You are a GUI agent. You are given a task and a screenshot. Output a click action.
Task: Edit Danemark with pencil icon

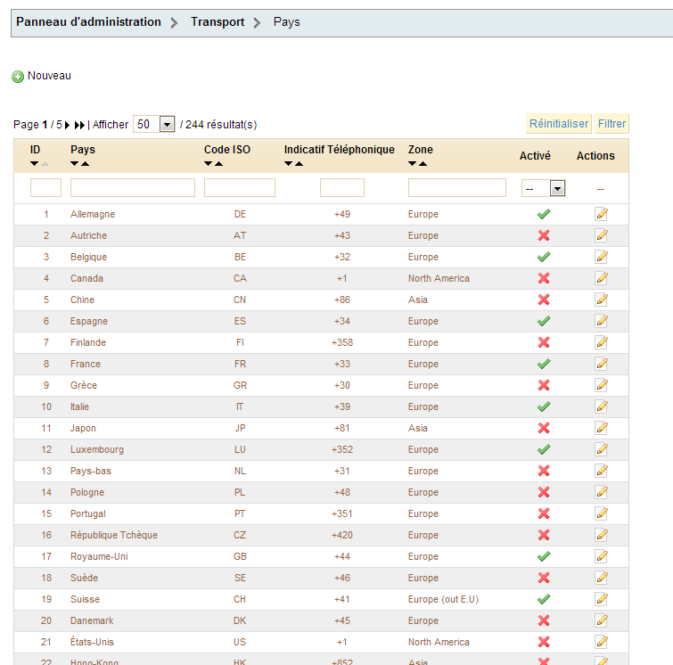(x=602, y=620)
